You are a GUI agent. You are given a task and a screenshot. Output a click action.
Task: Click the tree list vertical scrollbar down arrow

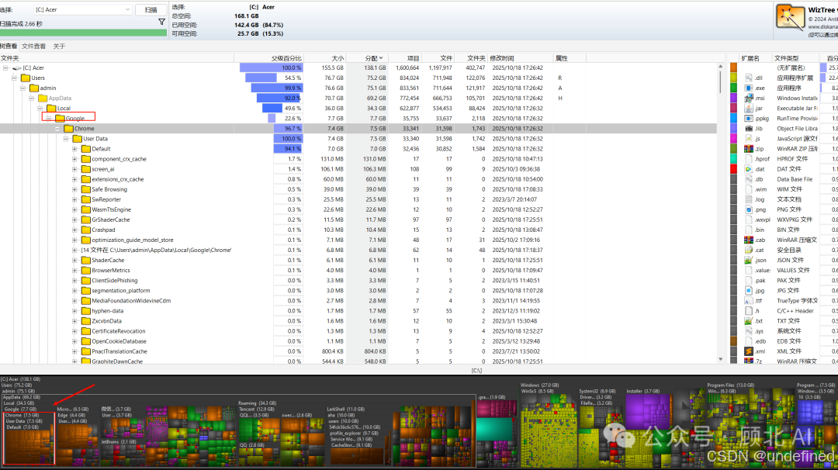pyautogui.click(x=720, y=359)
